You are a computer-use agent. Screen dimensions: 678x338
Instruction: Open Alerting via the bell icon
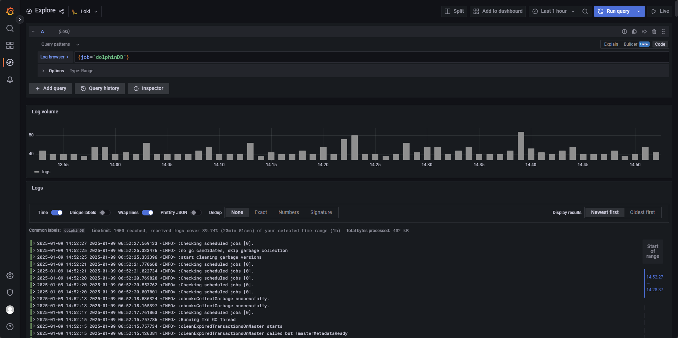click(x=10, y=80)
